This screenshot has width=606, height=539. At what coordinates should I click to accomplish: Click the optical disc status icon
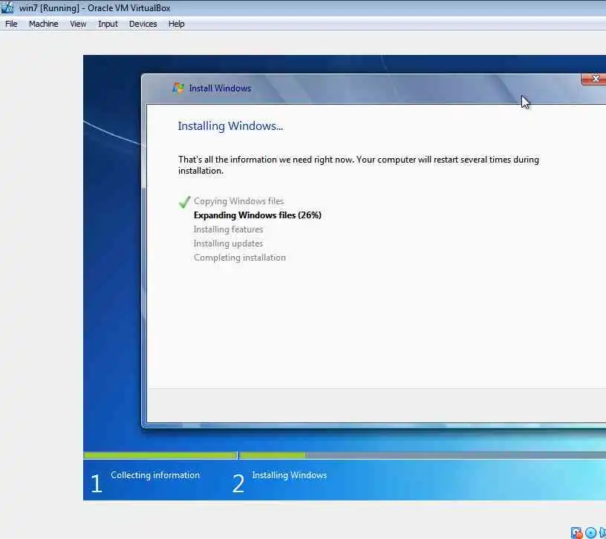tap(590, 533)
